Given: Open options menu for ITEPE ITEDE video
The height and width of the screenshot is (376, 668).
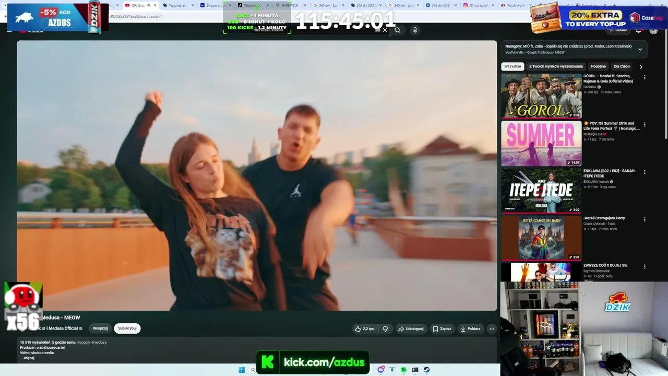Looking at the screenshot, I should point(645,172).
